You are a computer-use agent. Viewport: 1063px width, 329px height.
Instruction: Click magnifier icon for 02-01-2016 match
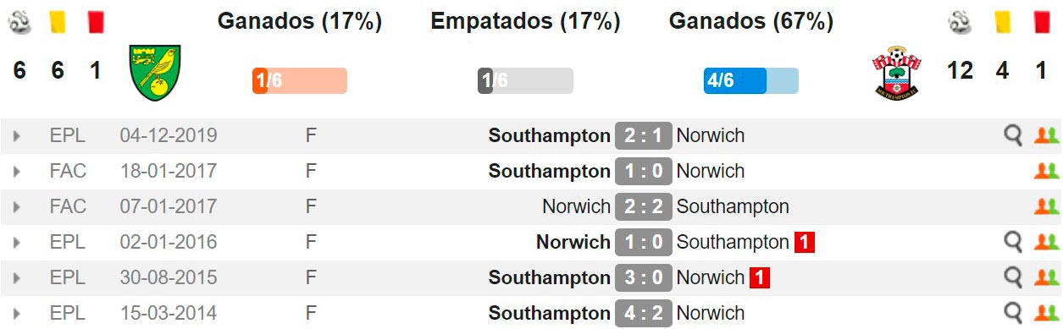[x=1013, y=242]
